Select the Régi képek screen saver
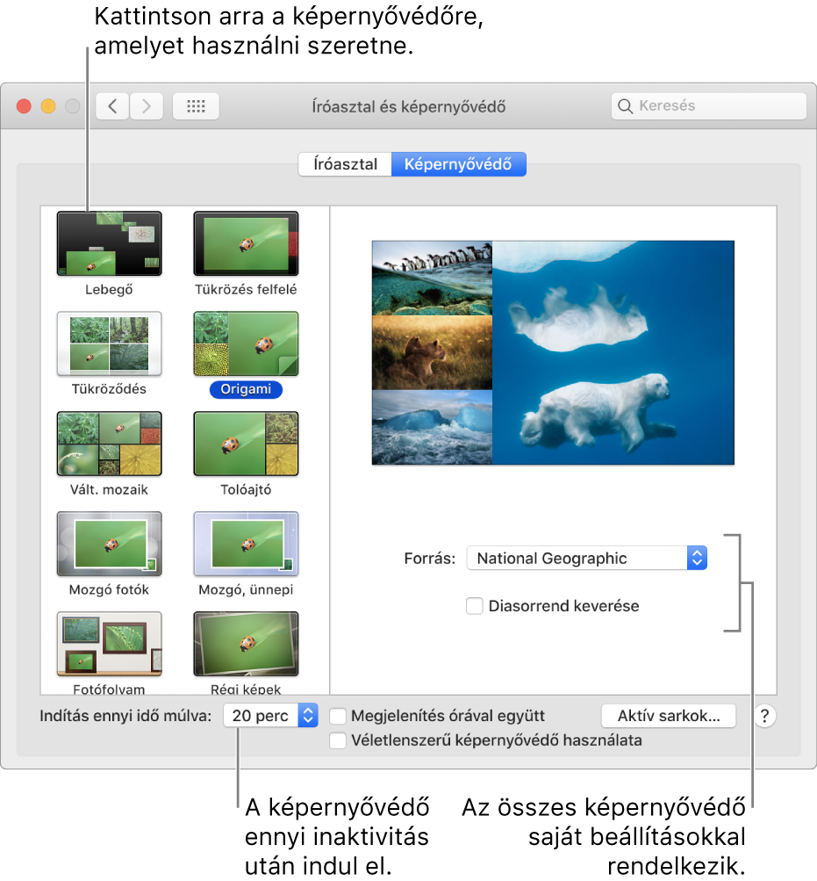 (x=246, y=644)
